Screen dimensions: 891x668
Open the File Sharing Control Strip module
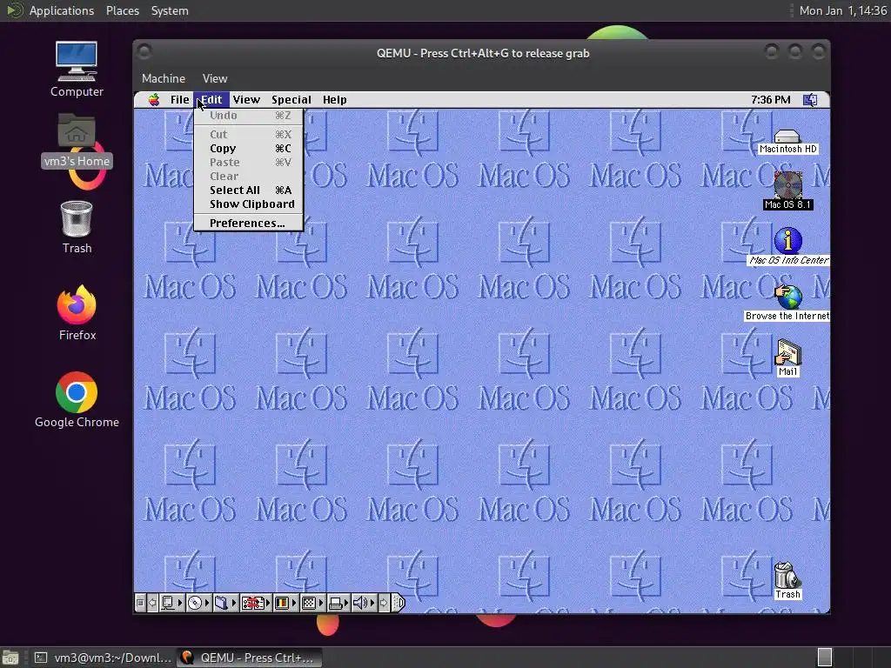(225, 603)
